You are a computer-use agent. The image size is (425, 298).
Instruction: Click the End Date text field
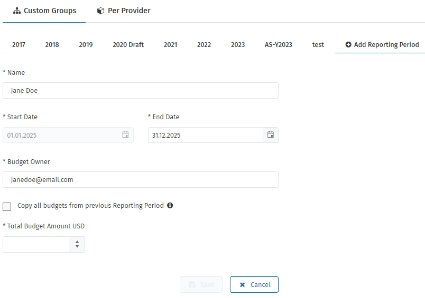point(205,135)
